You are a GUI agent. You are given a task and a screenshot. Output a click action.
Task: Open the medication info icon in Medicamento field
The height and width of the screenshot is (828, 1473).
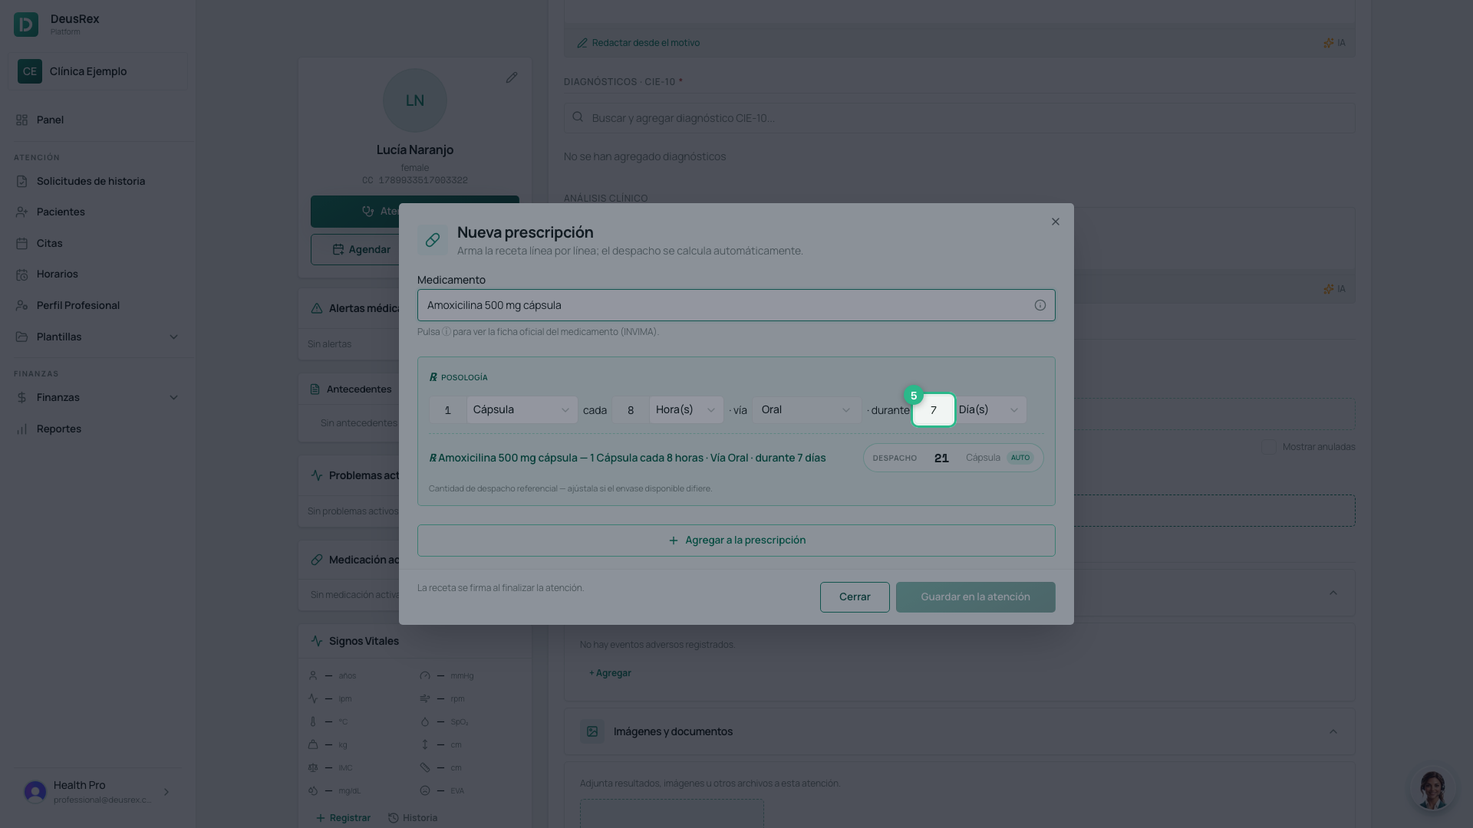(x=1040, y=305)
